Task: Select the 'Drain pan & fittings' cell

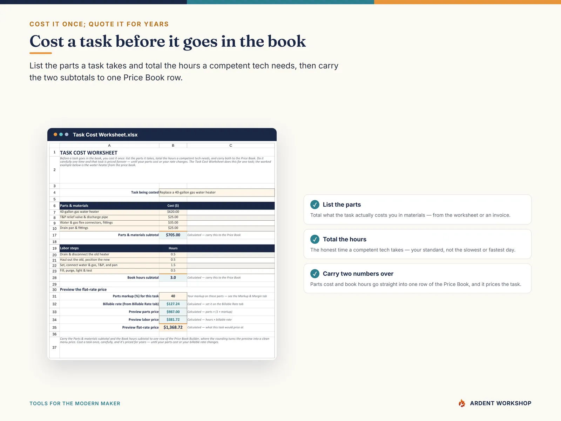Action: tap(109, 228)
